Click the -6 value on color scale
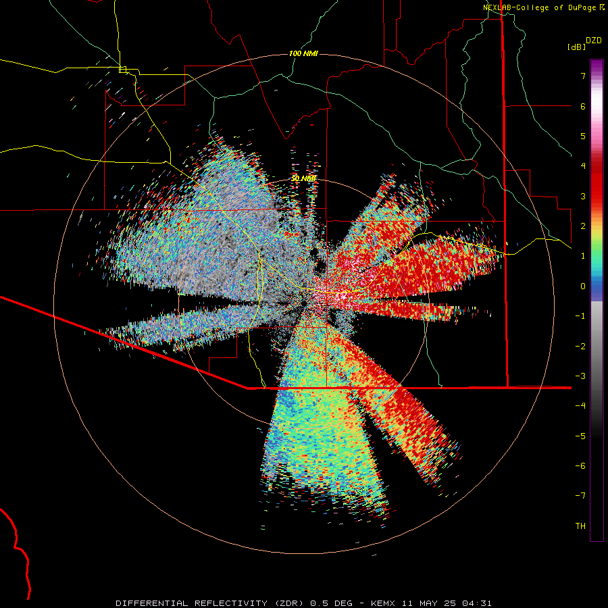Screen dimensions: 608x608 click(580, 466)
